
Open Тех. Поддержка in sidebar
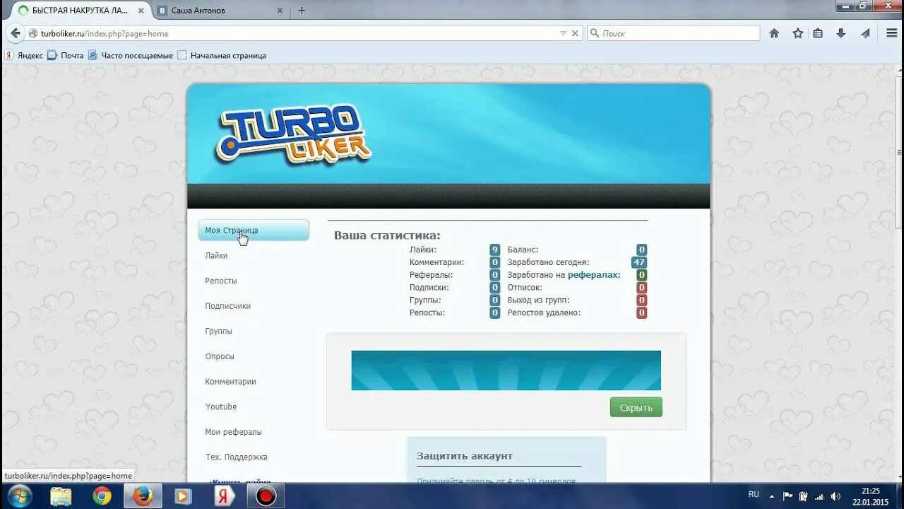click(236, 457)
